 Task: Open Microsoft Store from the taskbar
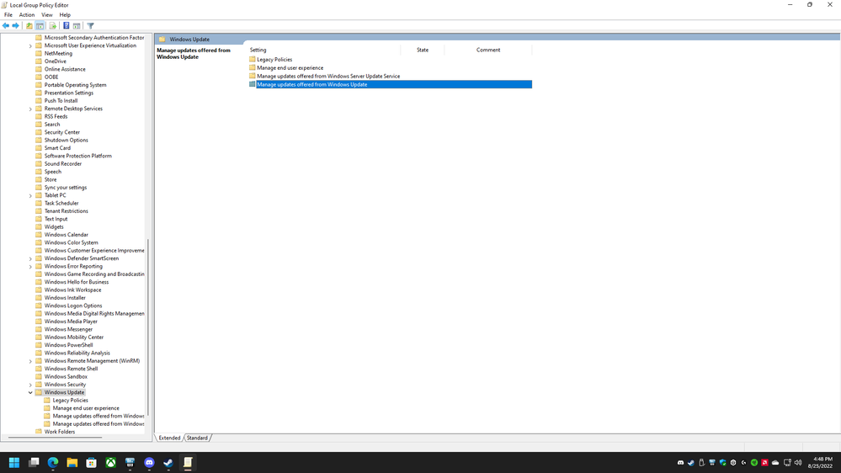point(91,462)
